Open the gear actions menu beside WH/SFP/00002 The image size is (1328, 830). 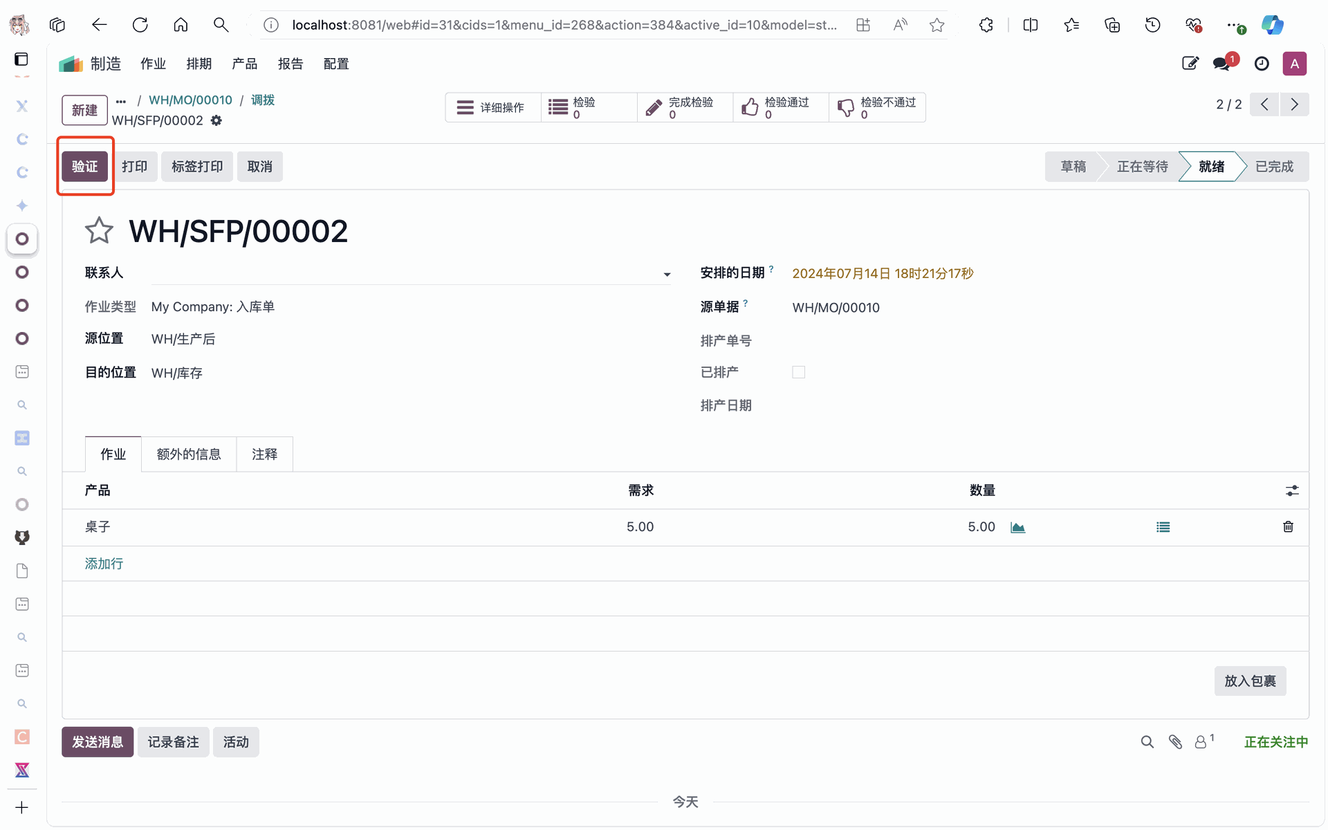pyautogui.click(x=216, y=120)
